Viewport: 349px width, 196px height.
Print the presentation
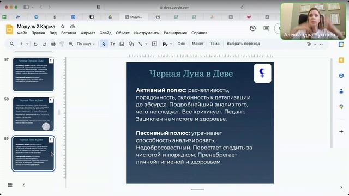pos(53,44)
